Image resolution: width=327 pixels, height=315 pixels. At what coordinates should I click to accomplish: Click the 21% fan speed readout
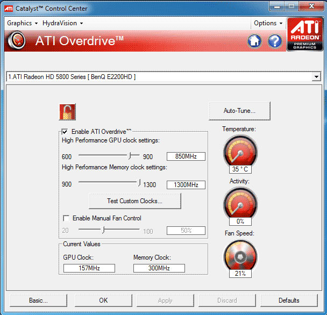click(x=240, y=273)
